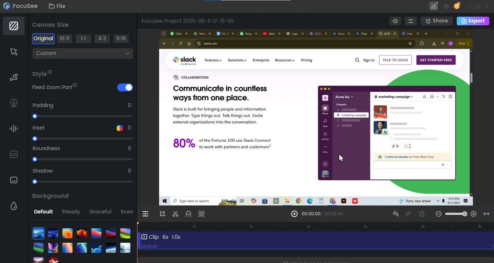Expand the Features dropdown on the Slack page

click(213, 60)
